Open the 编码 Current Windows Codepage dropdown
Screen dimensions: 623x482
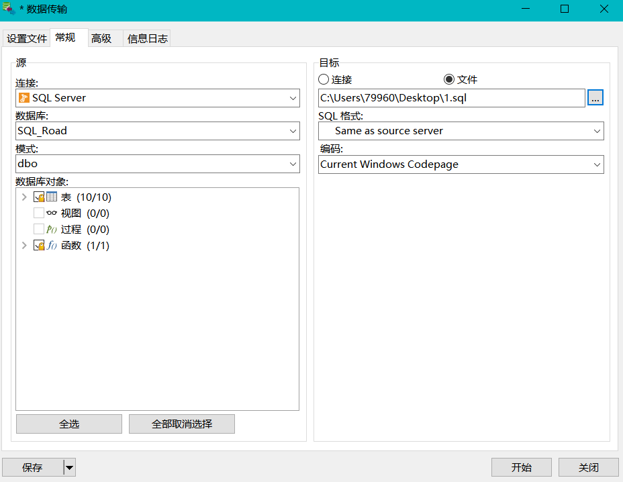click(x=597, y=164)
